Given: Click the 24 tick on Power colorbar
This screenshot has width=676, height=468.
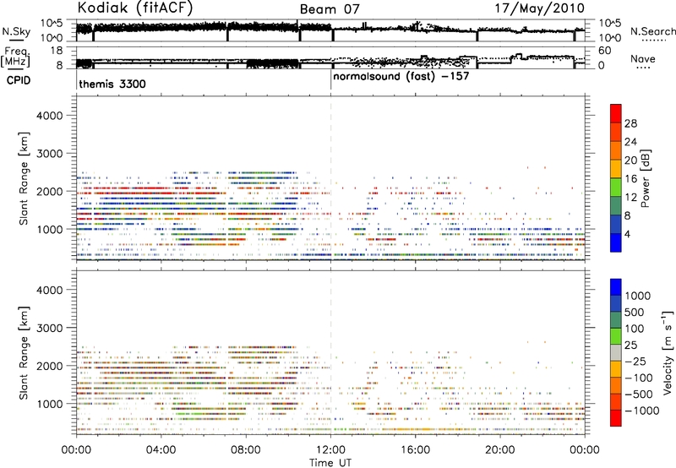Looking at the screenshot, I should click(x=630, y=142).
